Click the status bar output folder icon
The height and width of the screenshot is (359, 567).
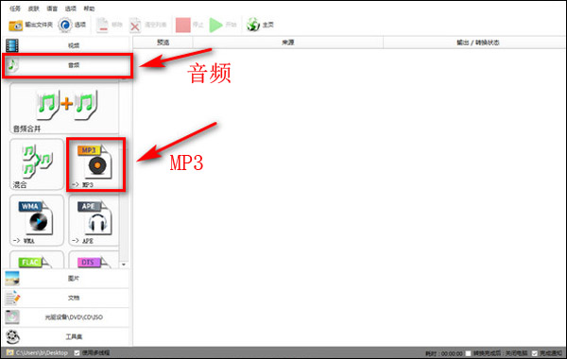pyautogui.click(x=10, y=352)
